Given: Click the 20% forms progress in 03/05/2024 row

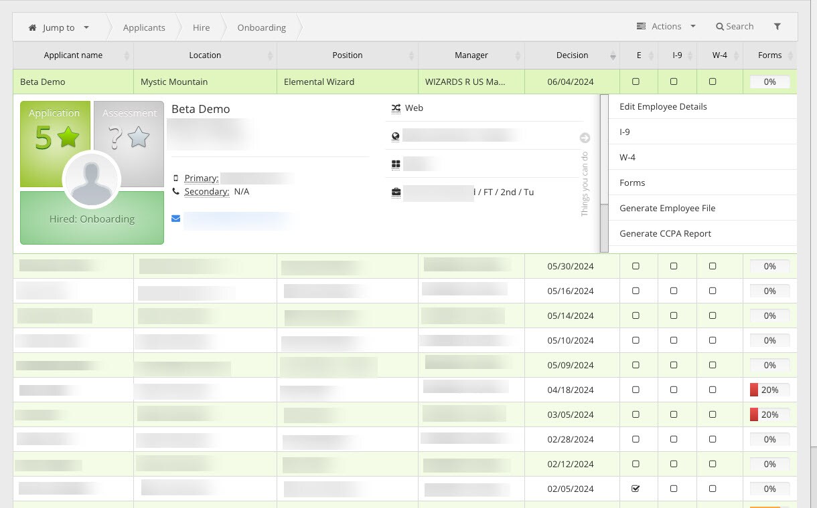Looking at the screenshot, I should click(x=769, y=414).
